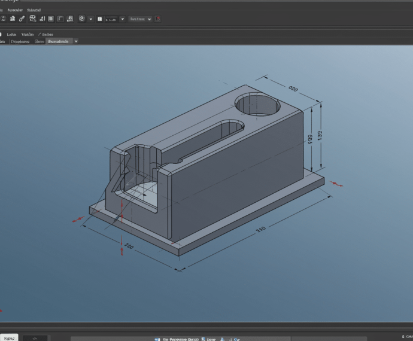
Task: Click the numeric value field in the top toolbar
Action: [x=111, y=19]
